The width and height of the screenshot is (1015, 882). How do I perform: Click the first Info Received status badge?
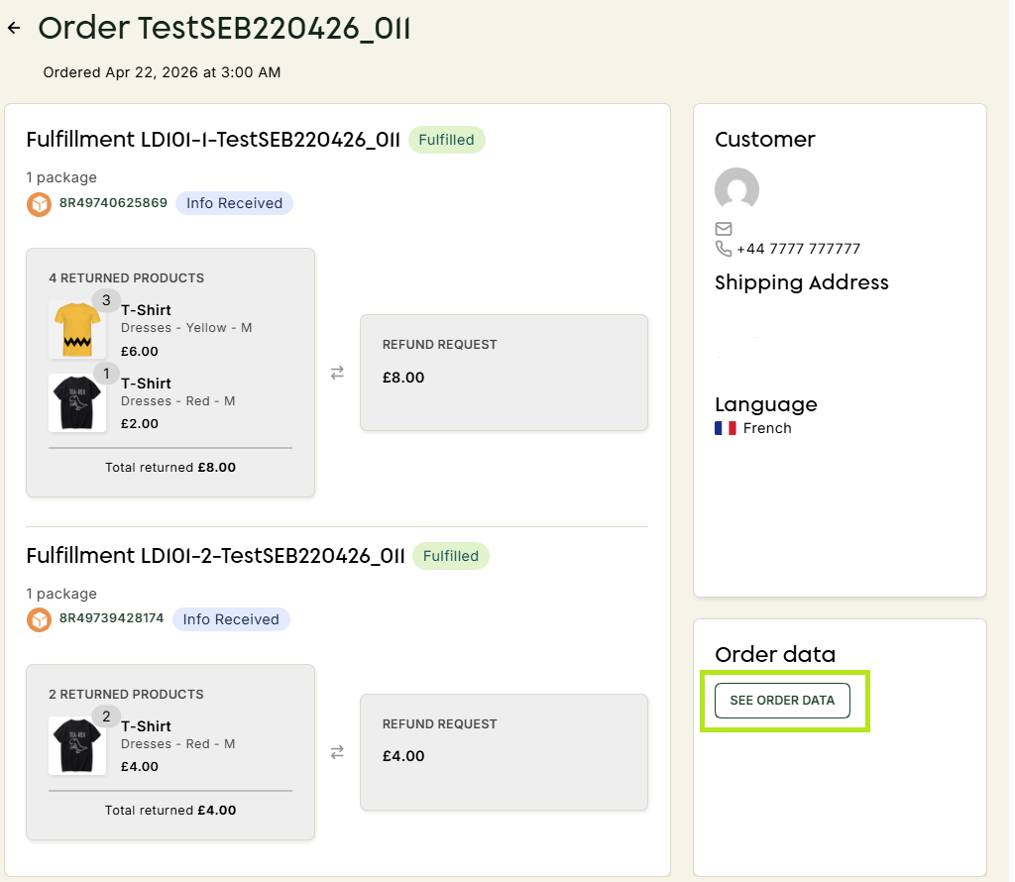(x=234, y=203)
